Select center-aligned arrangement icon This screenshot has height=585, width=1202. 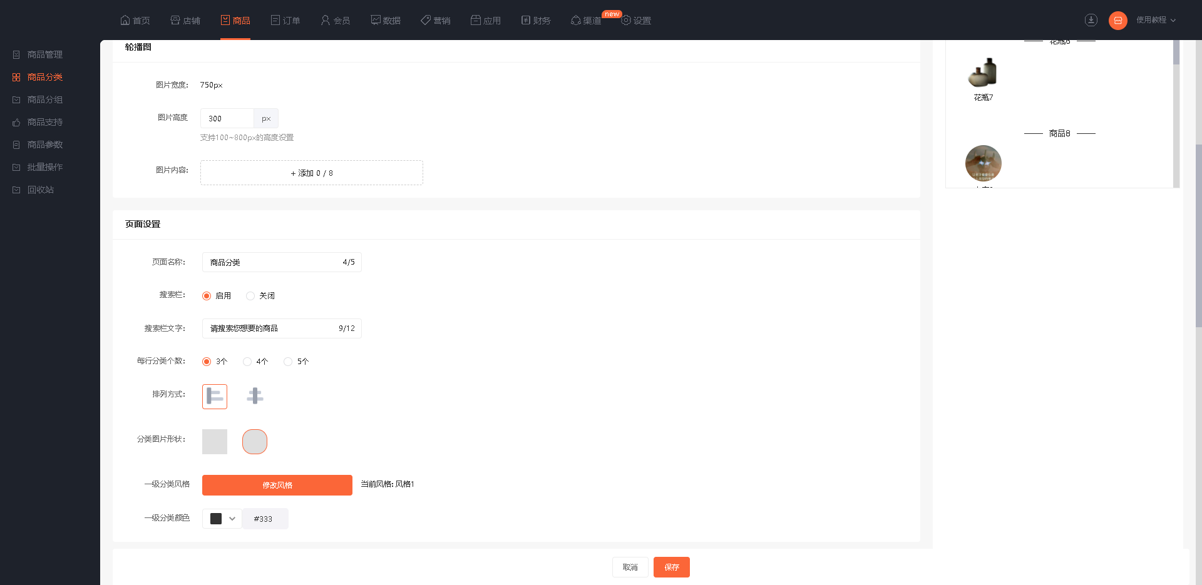255,396
